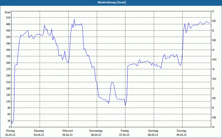
Task: Click the Dienstag day label
Action: click(x=39, y=131)
